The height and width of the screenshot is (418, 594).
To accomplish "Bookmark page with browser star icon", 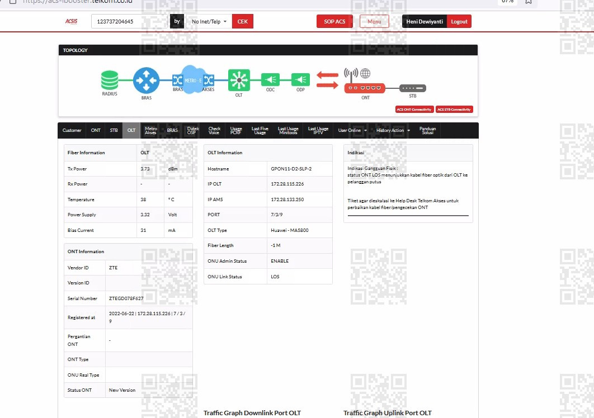I will point(529,2).
